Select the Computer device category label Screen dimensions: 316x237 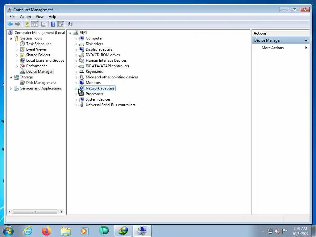click(94, 38)
